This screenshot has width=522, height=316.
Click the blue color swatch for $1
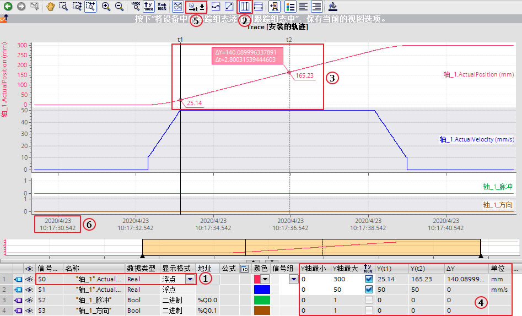click(x=262, y=290)
